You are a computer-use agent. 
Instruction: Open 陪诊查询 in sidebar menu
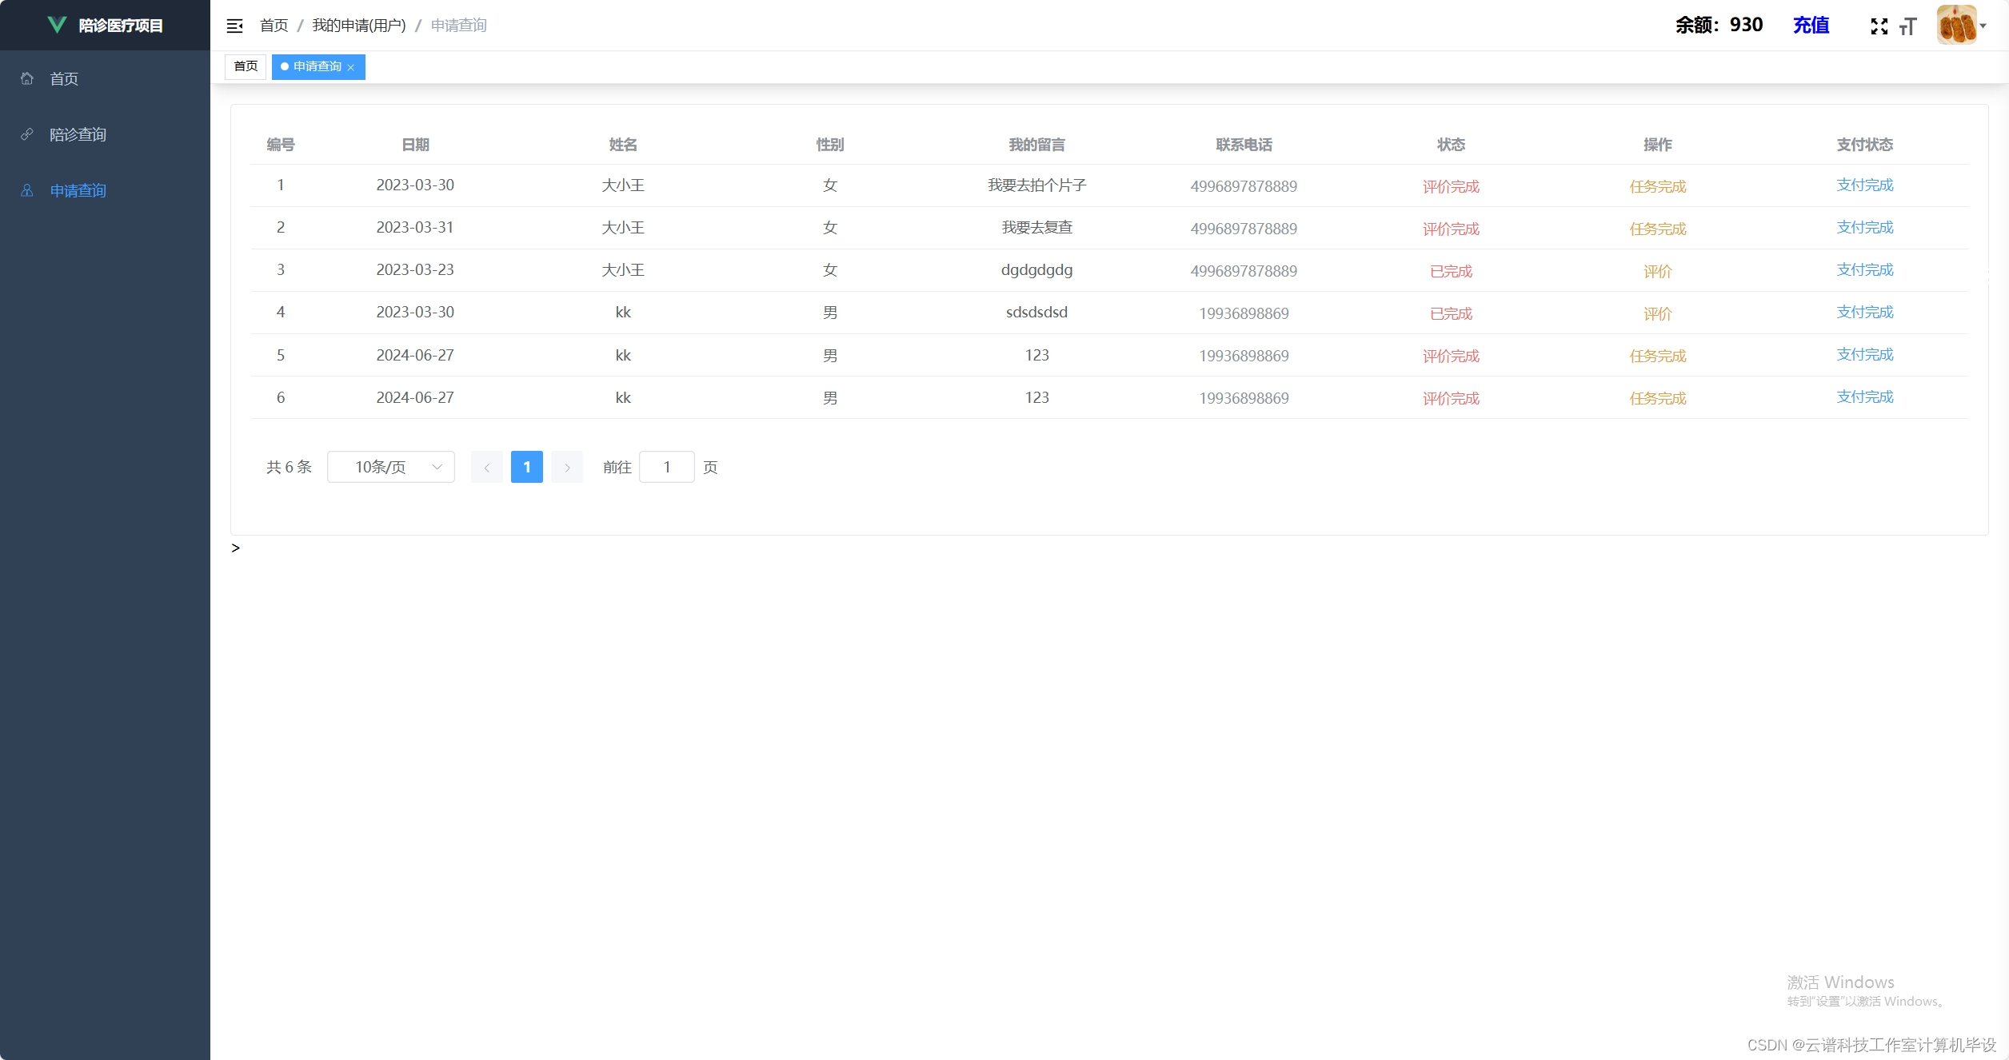pyautogui.click(x=78, y=134)
